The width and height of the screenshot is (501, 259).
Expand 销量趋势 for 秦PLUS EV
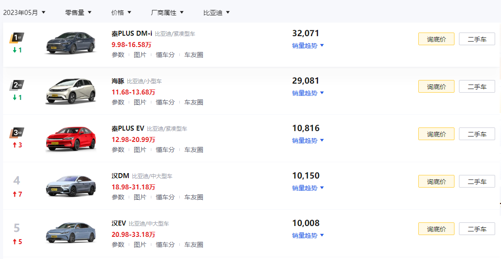click(308, 140)
